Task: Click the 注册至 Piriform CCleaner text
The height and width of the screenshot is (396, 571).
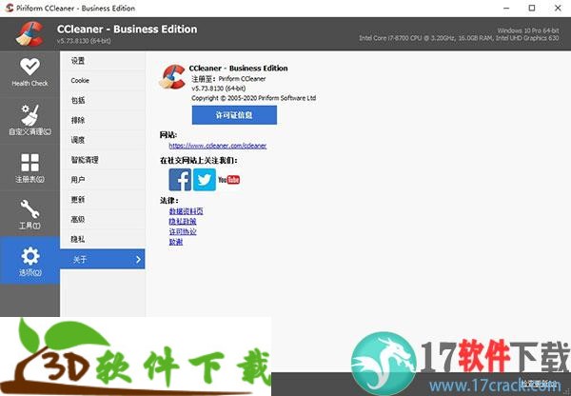Action: click(228, 79)
